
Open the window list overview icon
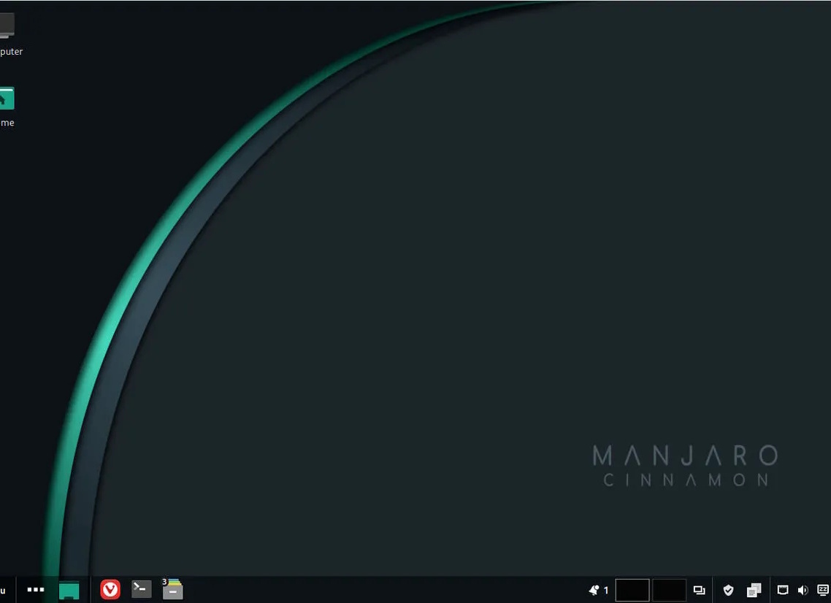pos(699,590)
